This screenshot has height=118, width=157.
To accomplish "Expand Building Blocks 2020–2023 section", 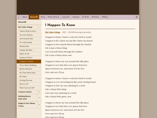I will click(39, 98).
